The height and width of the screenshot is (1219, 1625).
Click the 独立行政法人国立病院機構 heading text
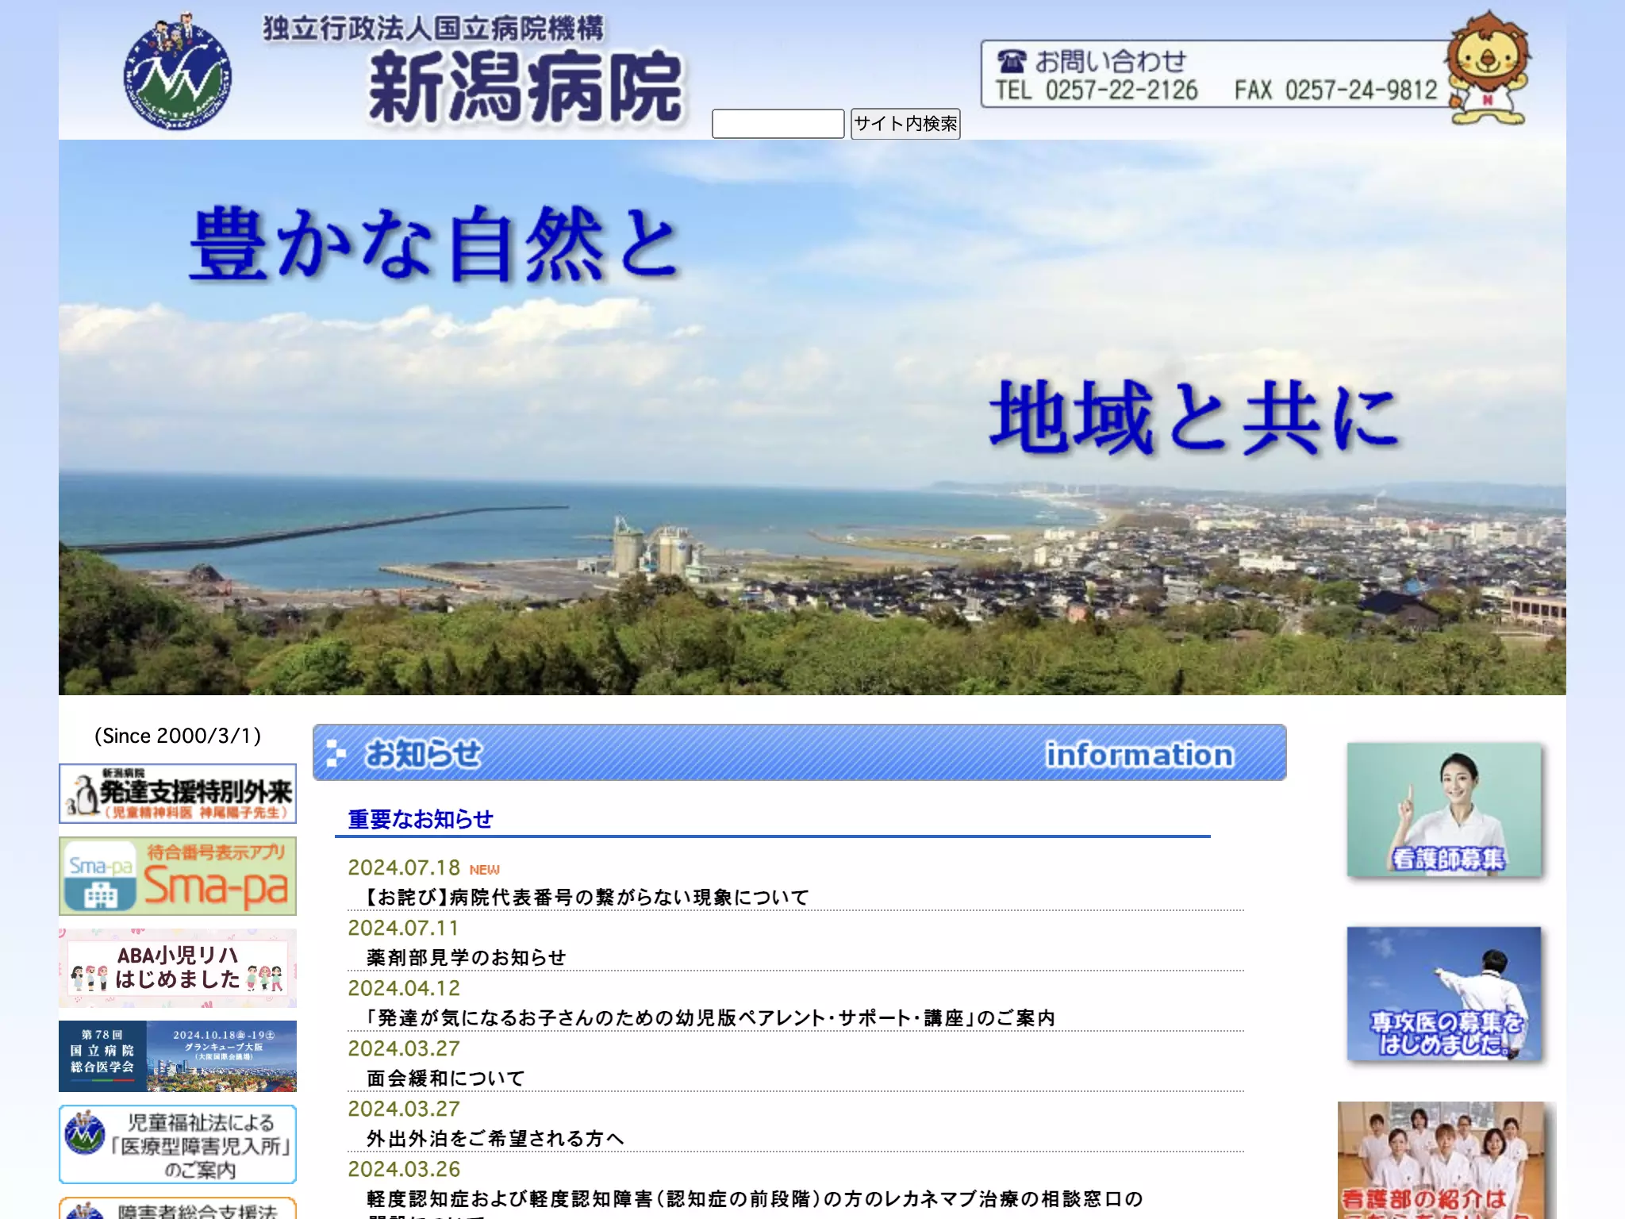tap(433, 29)
